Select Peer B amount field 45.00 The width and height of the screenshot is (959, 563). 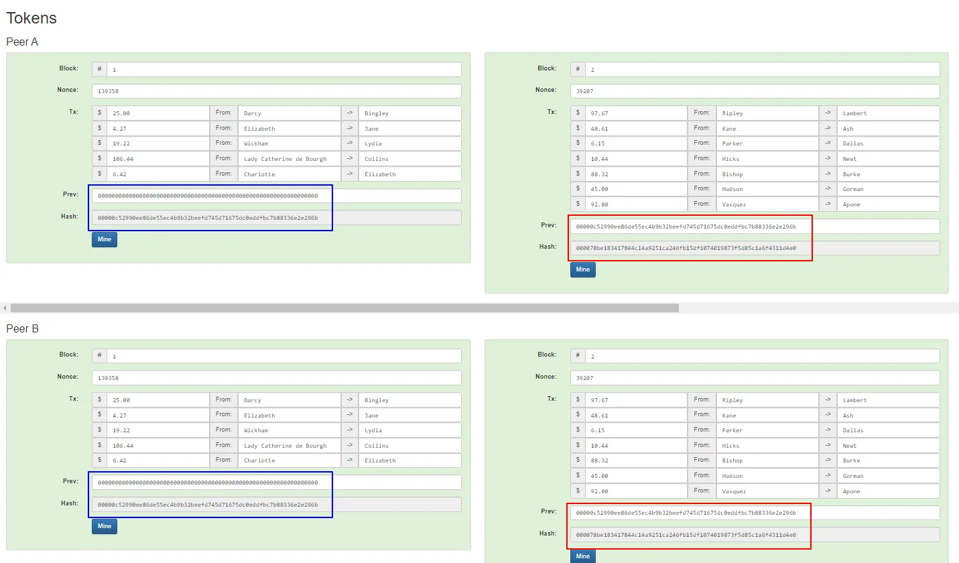637,476
